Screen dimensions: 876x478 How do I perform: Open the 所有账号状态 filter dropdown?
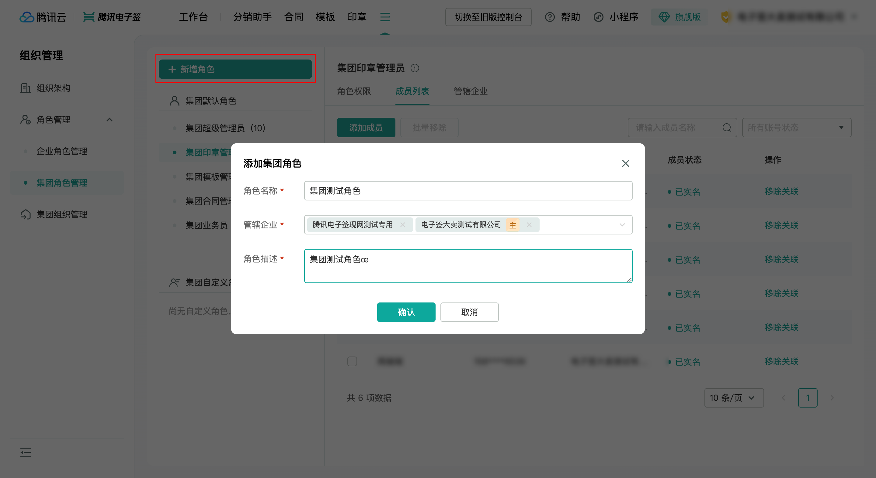tap(797, 128)
